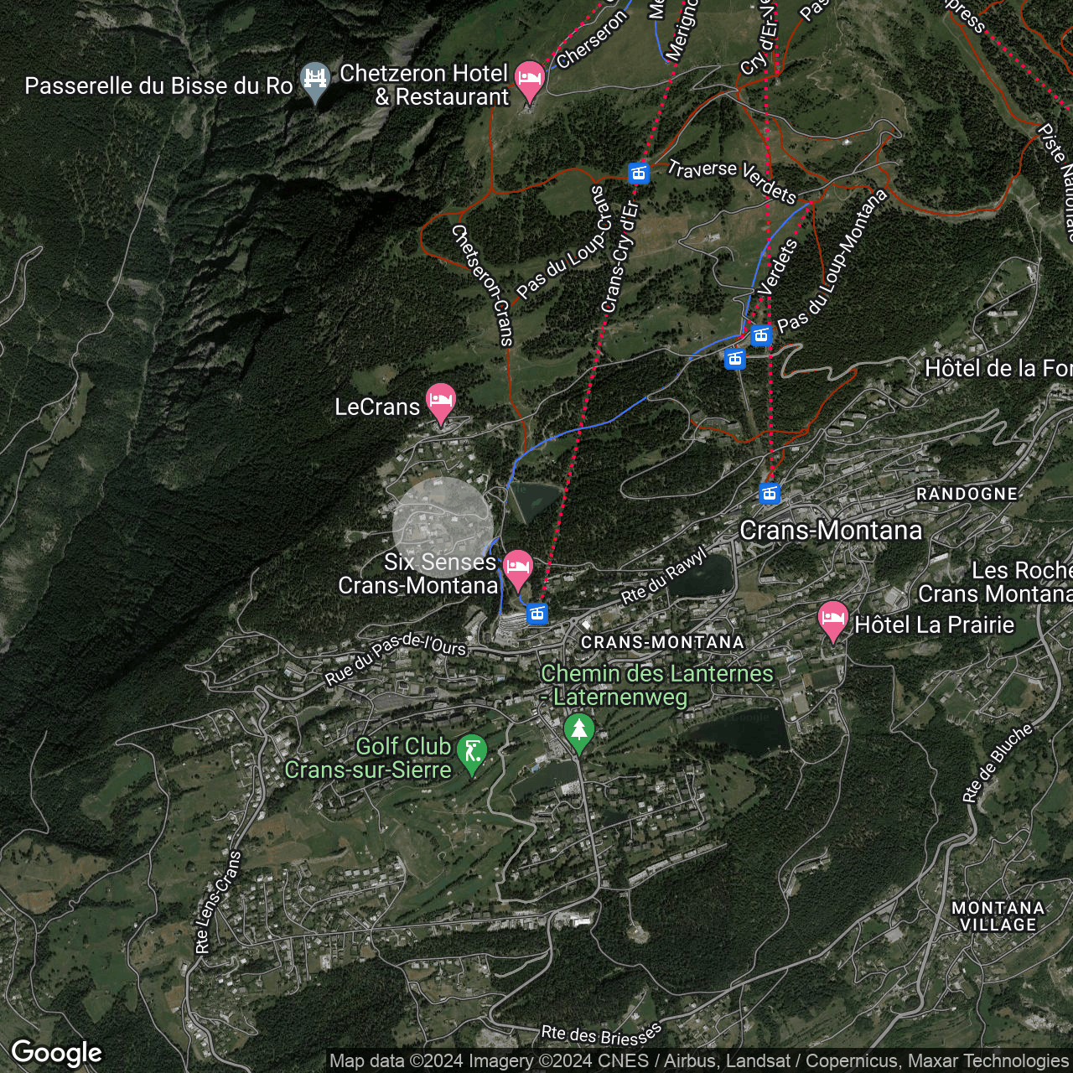Click the Rte du Rawyl road label
This screenshot has height=1073, width=1073.
tap(664, 576)
